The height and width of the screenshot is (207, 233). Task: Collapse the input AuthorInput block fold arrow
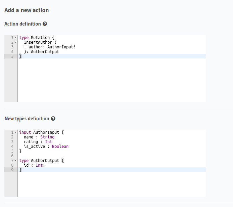pos(15,132)
